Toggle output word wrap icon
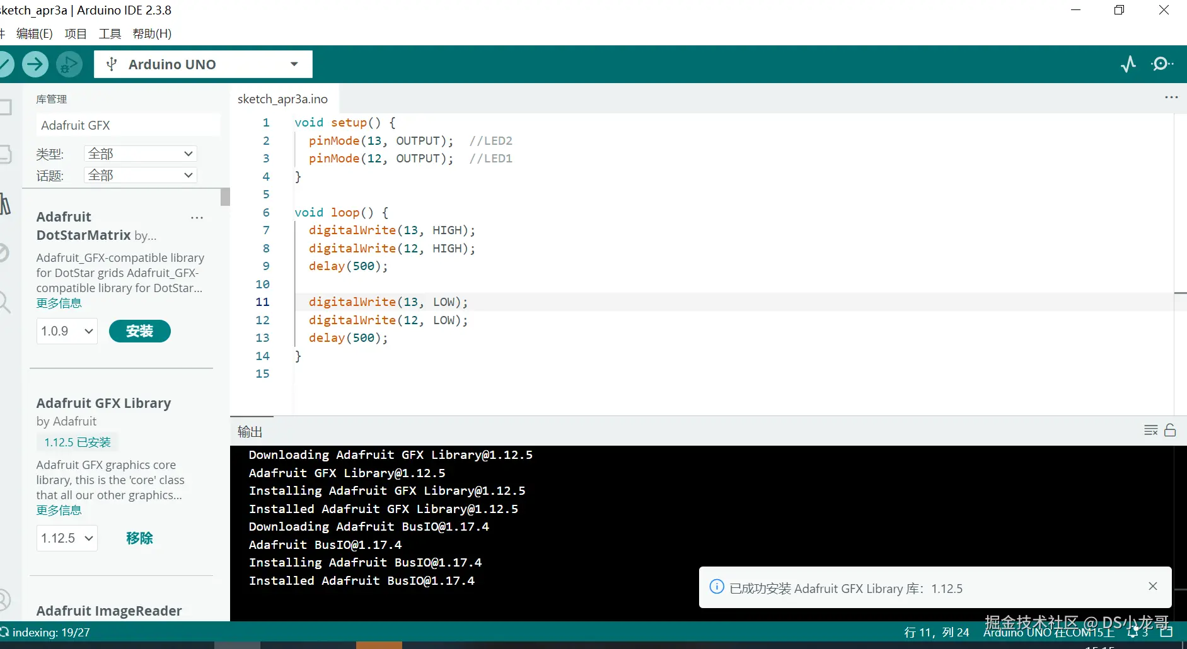This screenshot has height=649, width=1187. click(1151, 431)
